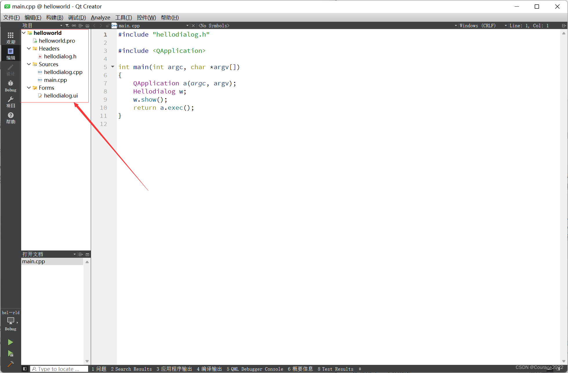Open the 1 问题 issues pane
Screen dimensions: 568x373
point(99,369)
